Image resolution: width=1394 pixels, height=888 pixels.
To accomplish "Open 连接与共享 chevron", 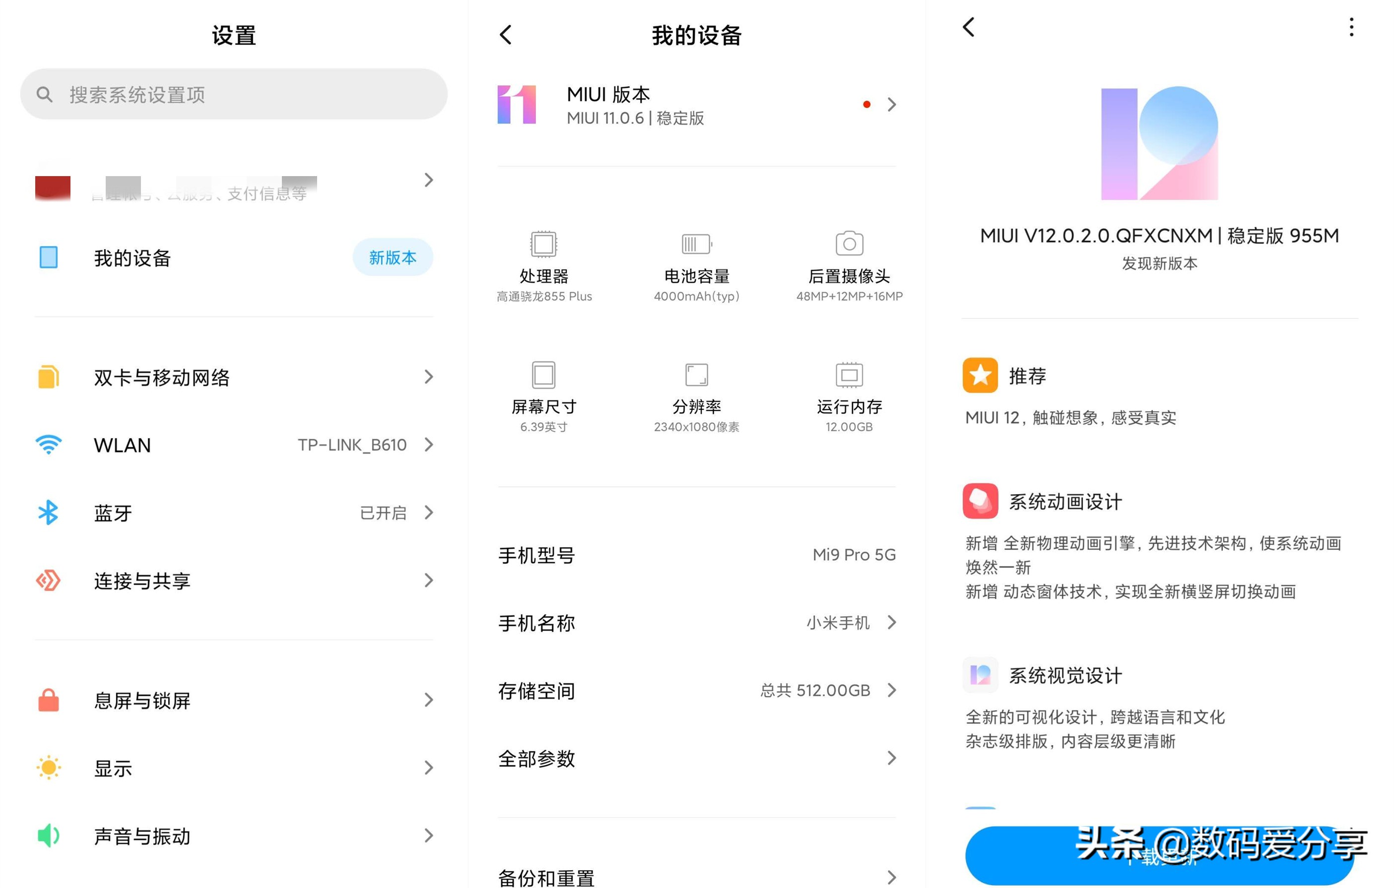I will pyautogui.click(x=428, y=580).
